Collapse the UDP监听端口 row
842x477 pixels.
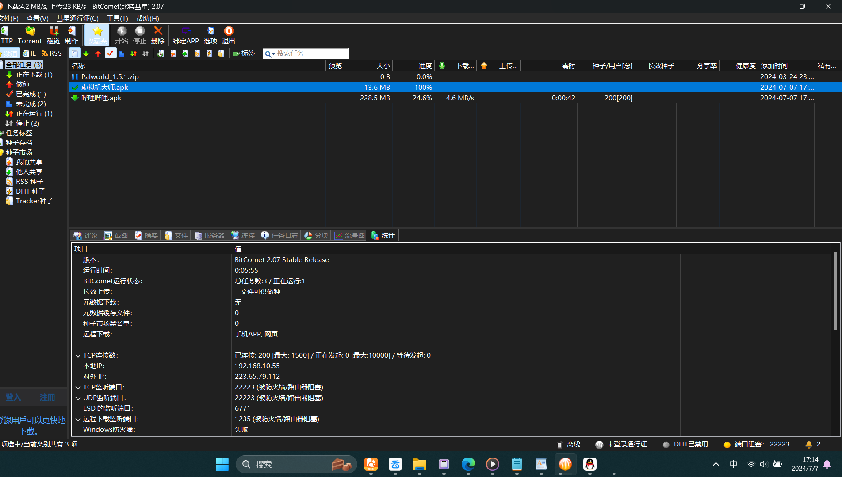(x=78, y=398)
